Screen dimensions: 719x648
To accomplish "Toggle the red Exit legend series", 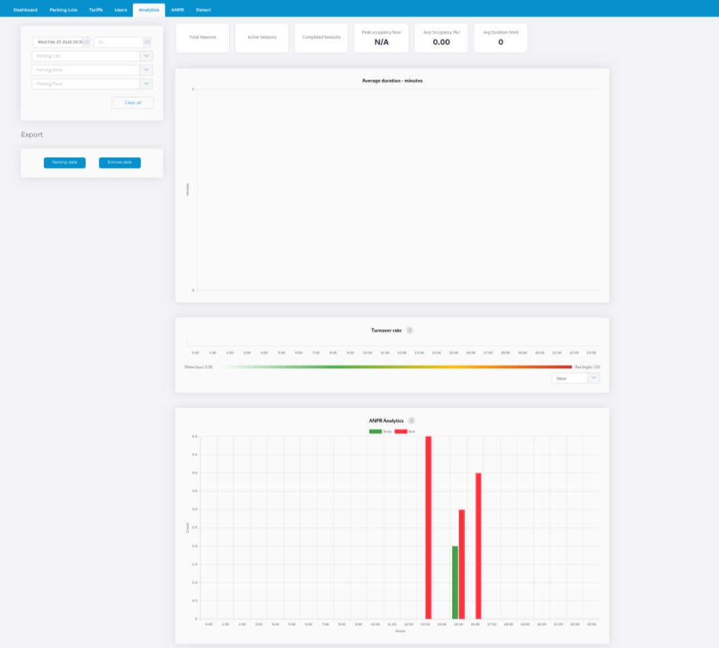I will 400,431.
